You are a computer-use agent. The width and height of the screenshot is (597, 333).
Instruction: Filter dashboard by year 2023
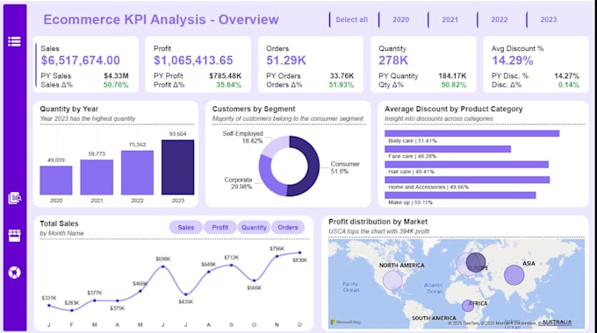548,19
